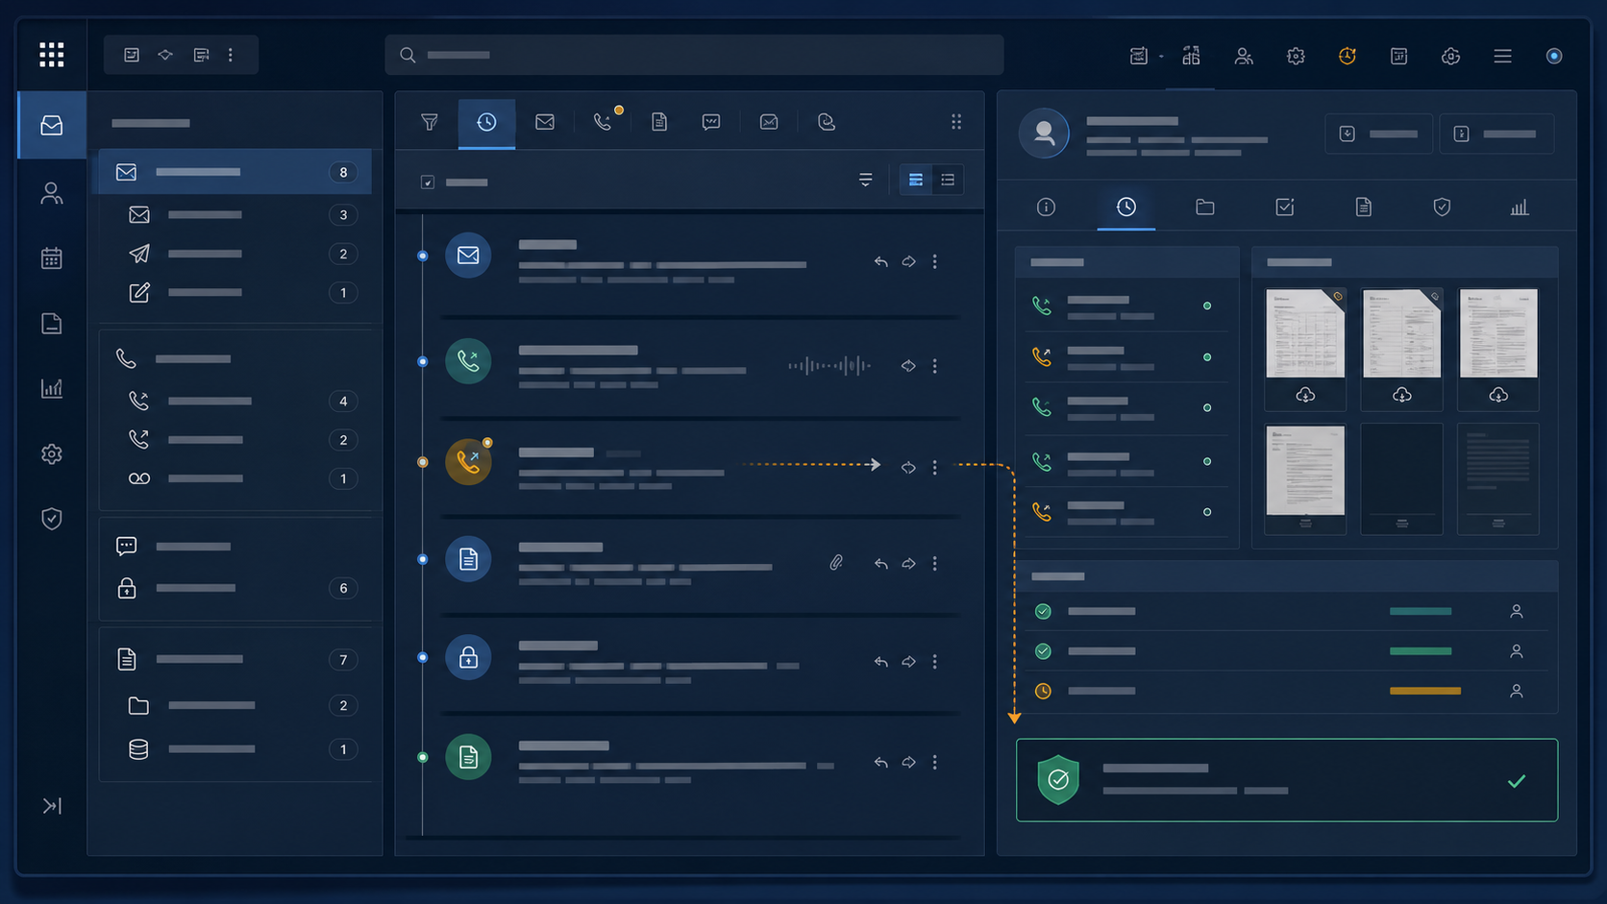The width and height of the screenshot is (1607, 904).
Task: Open the shield security sidebar icon
Action: [52, 519]
